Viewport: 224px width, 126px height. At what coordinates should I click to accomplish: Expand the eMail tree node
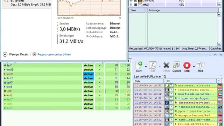click(131, 5)
